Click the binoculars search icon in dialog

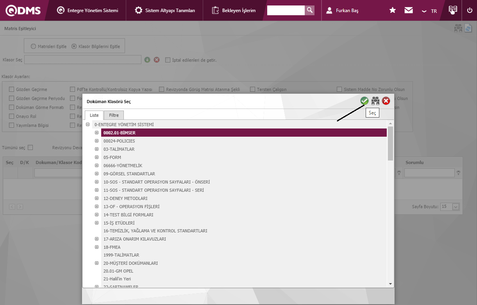(375, 101)
